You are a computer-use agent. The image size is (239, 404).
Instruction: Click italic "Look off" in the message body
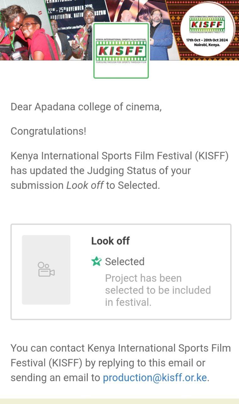pos(85,185)
